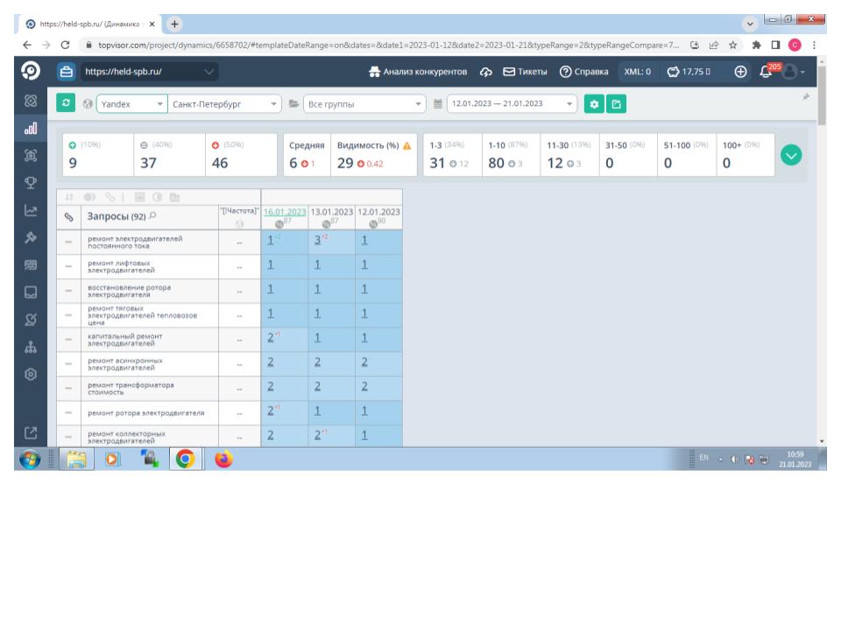Screen dimensions: 841x630
Task: Open the Санкт-Петербург region dropdown
Action: 224,104
